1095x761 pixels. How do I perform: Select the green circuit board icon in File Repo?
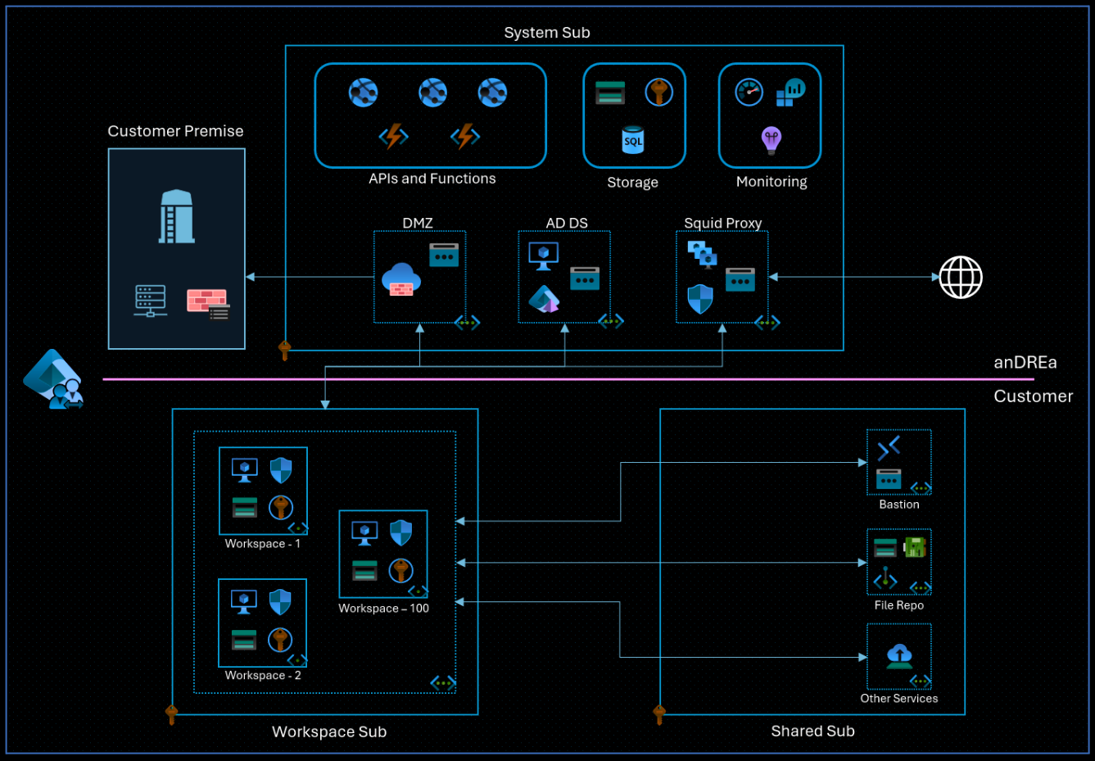click(x=915, y=546)
